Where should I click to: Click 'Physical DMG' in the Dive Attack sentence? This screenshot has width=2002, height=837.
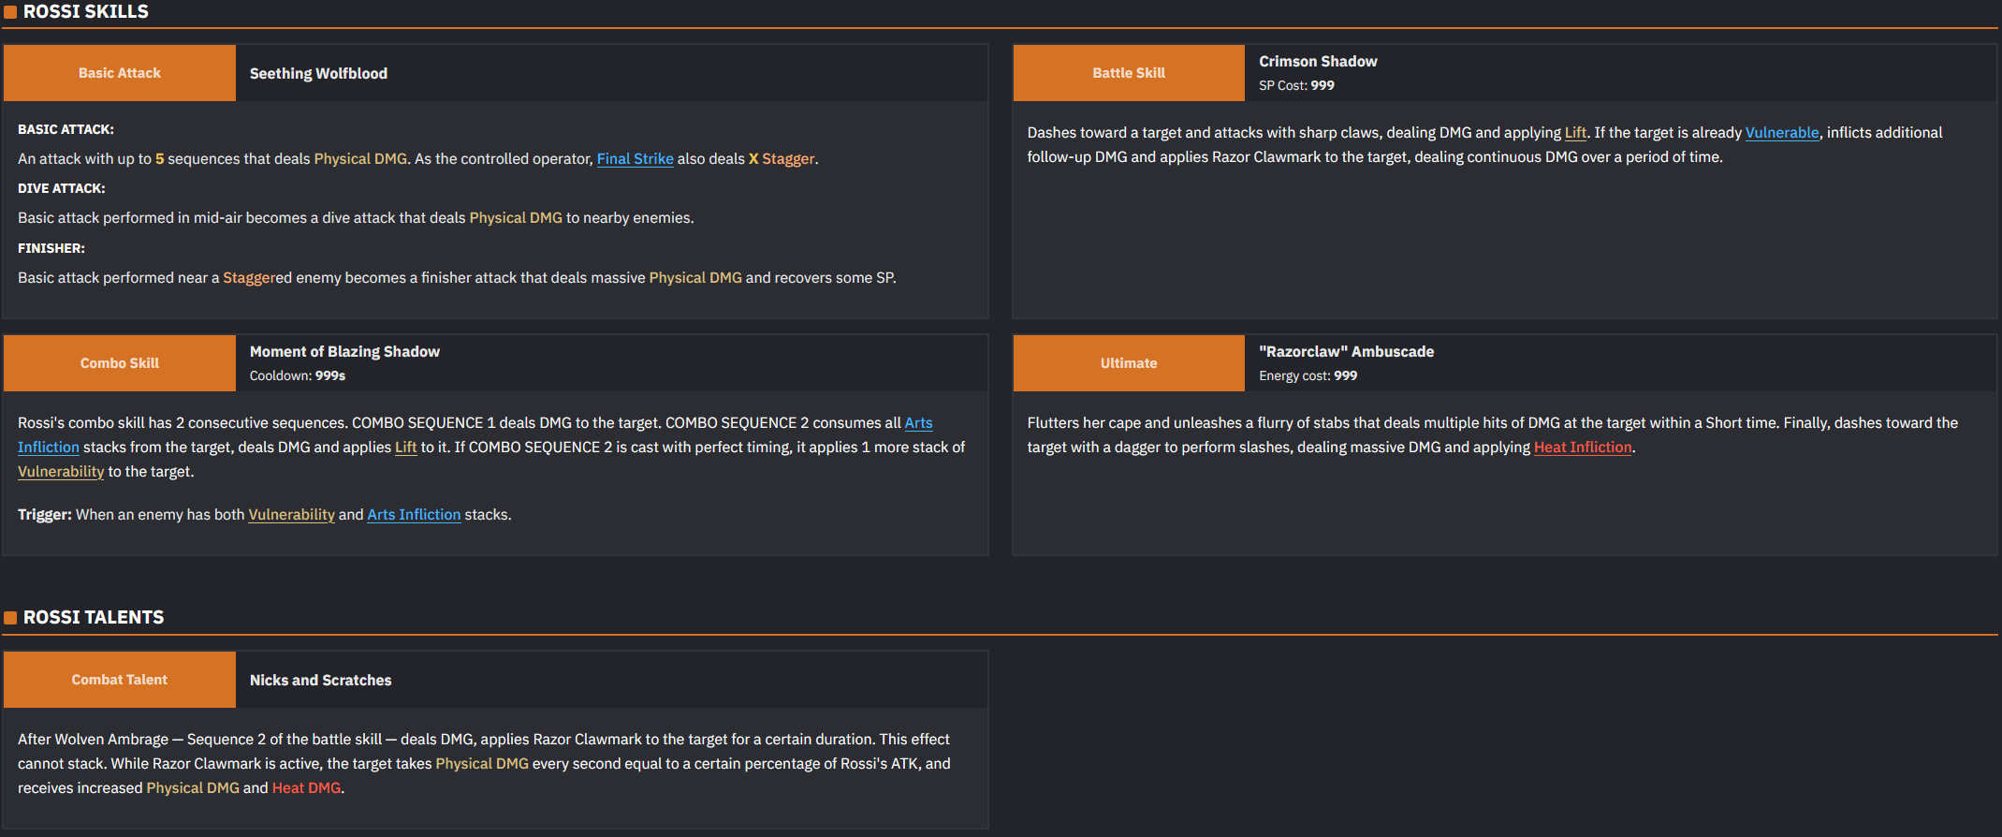coord(516,218)
